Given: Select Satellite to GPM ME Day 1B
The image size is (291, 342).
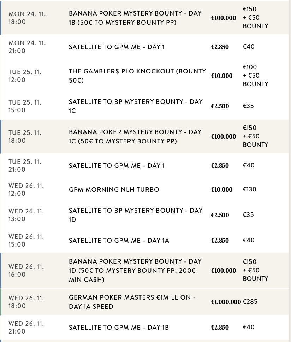Looking at the screenshot, I should coord(119,327).
